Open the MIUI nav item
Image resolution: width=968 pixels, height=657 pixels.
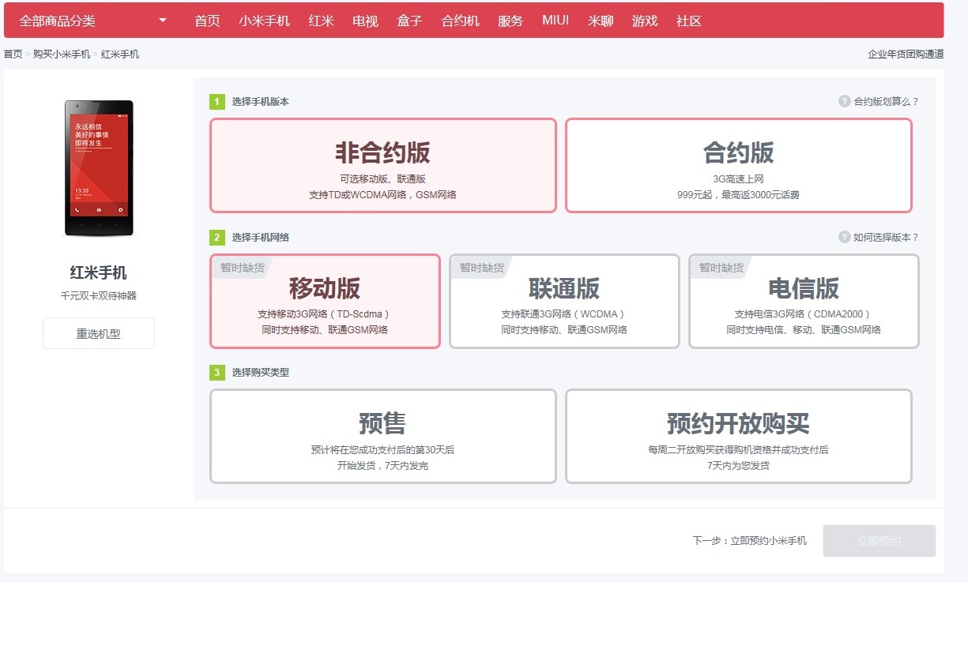556,21
